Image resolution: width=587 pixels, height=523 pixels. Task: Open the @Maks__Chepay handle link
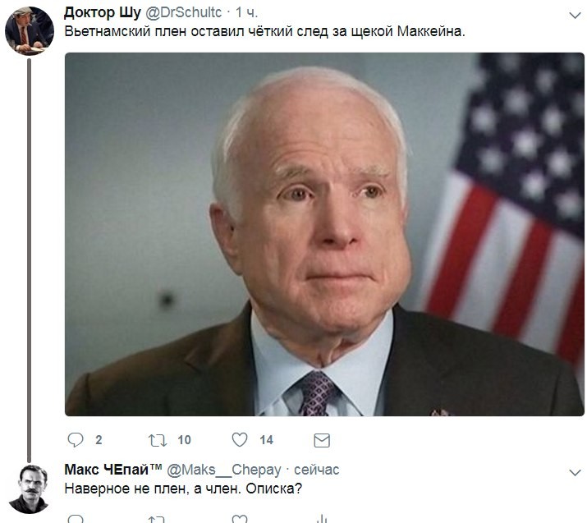[224, 470]
